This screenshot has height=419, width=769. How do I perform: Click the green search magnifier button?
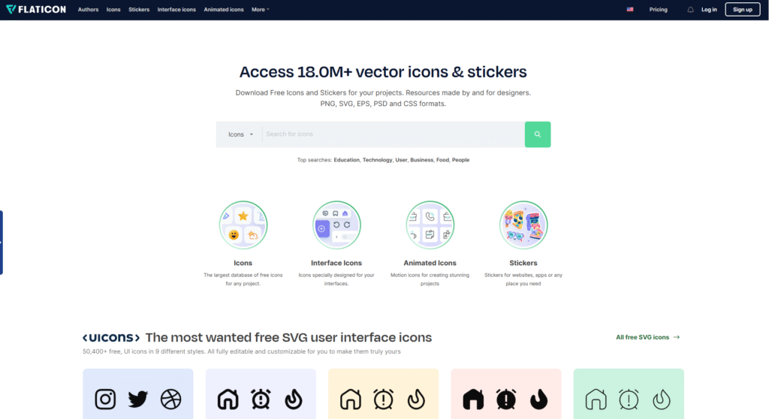click(537, 134)
